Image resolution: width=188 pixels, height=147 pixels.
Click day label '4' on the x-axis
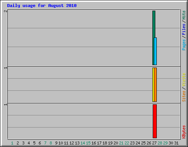pyautogui.click(x=29, y=143)
